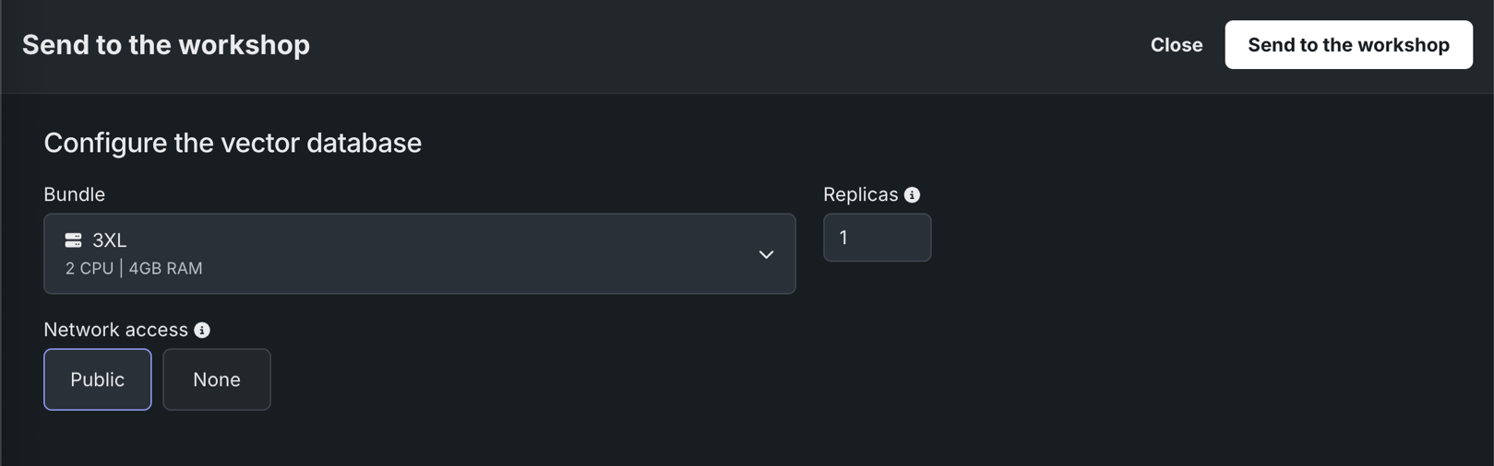Click blank space right of the None option
The width and height of the screenshot is (1494, 466).
tap(554, 379)
